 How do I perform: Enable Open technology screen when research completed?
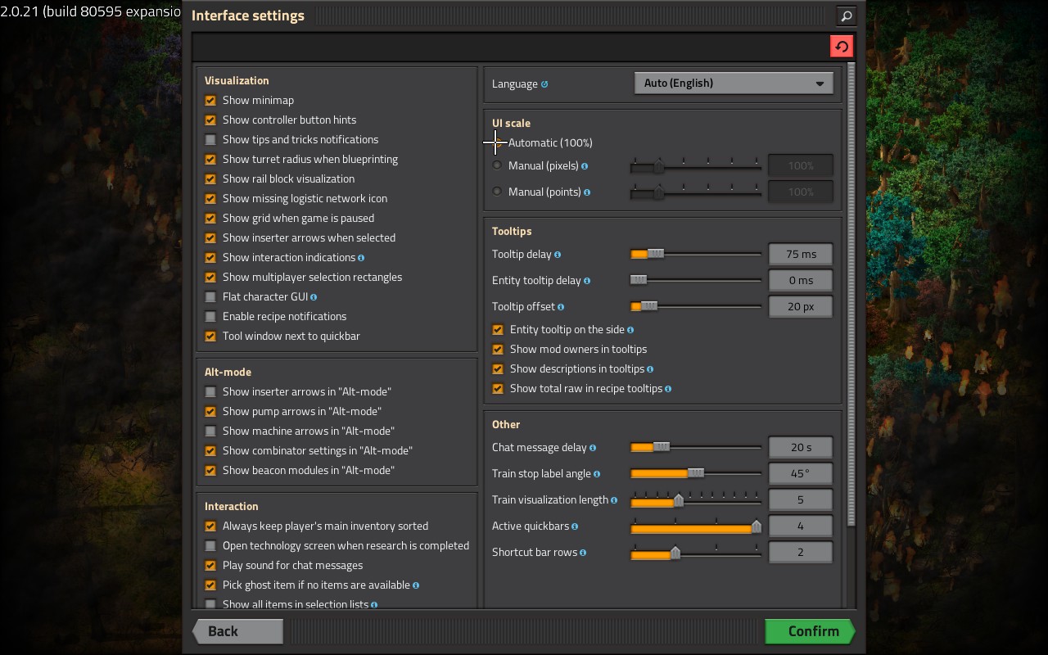[210, 546]
